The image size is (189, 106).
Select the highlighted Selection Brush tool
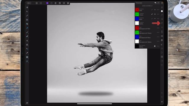(27, 28)
